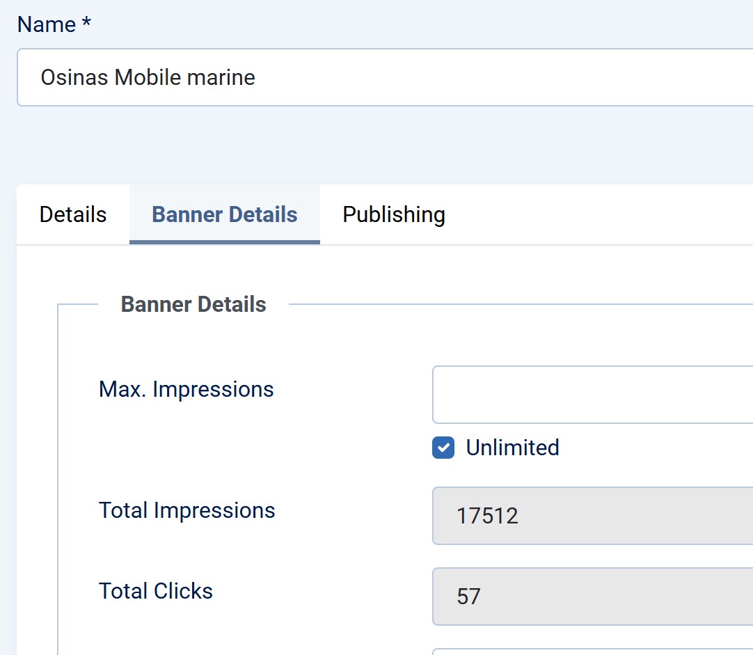Image resolution: width=753 pixels, height=655 pixels.
Task: Switch to the Details tab
Action: pyautogui.click(x=73, y=214)
